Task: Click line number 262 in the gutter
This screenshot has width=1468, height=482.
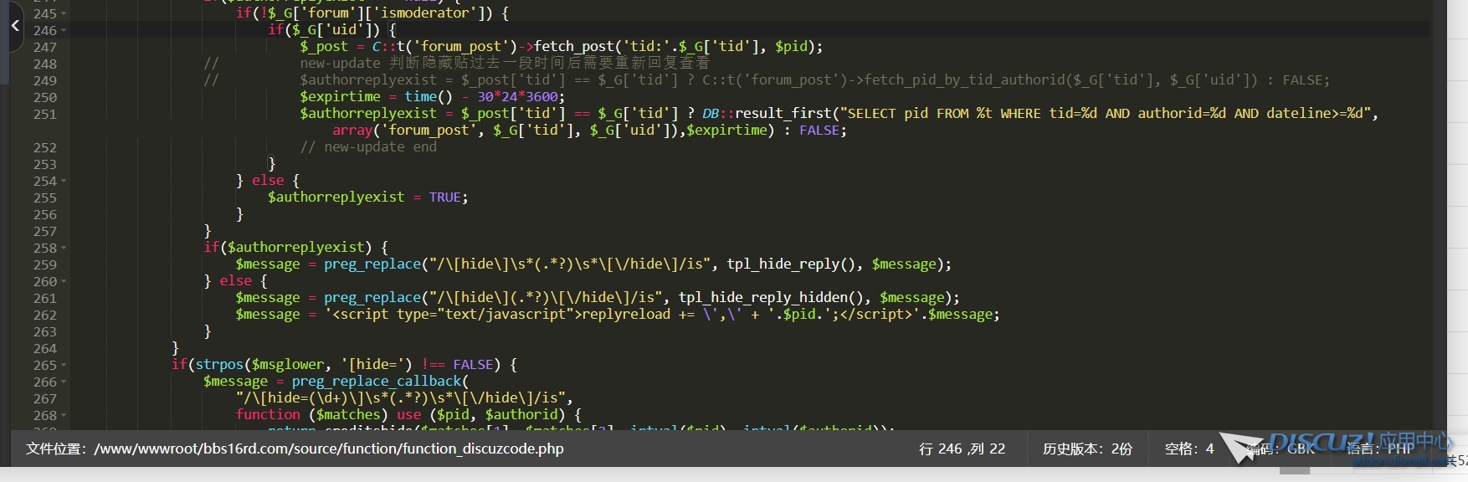Action: click(45, 315)
